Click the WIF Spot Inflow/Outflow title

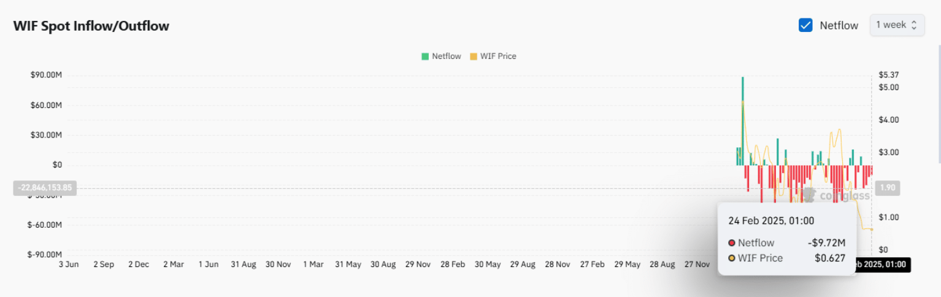[x=91, y=26]
